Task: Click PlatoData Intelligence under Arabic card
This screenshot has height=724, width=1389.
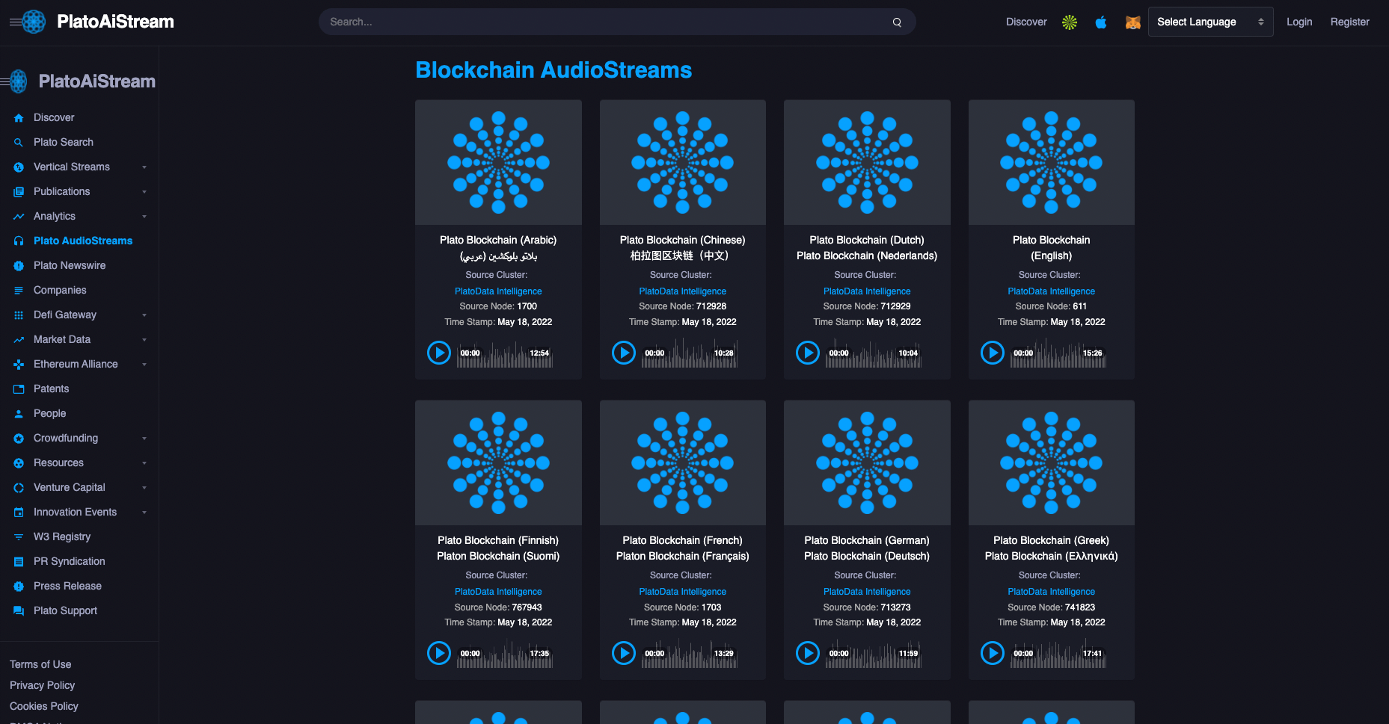Action: click(x=498, y=291)
